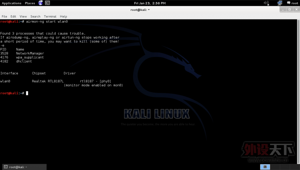
Task: Click the wpa_supplicant process row
Action: pos(22,57)
